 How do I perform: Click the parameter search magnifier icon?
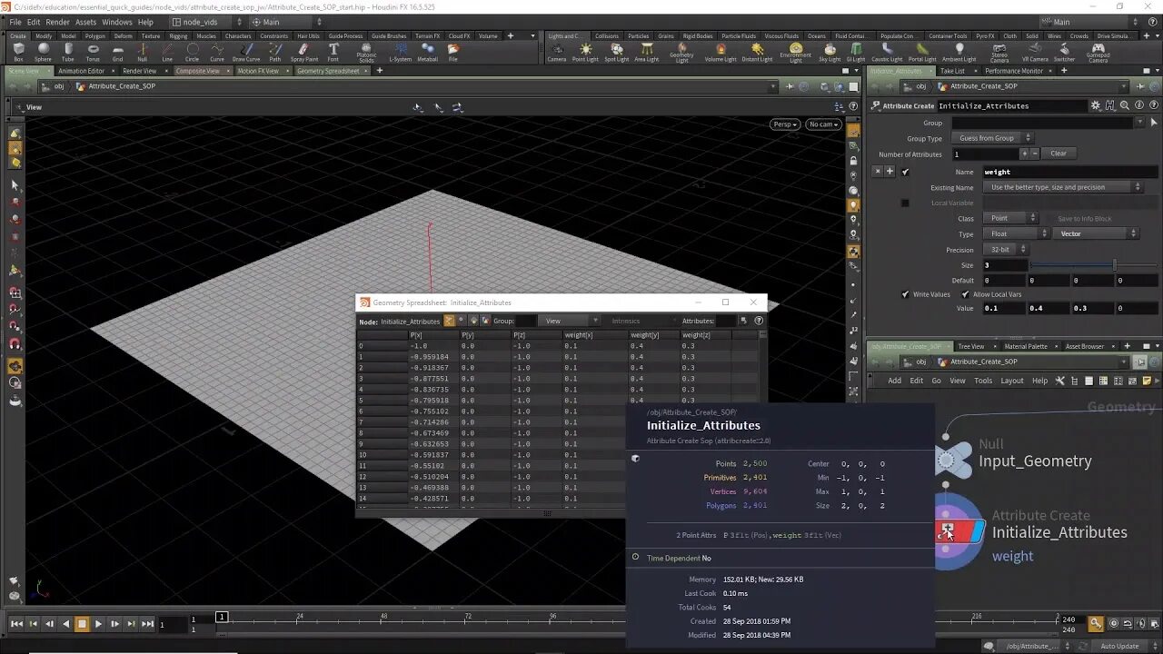tap(1125, 105)
